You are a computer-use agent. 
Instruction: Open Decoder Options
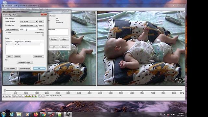coord(25,69)
